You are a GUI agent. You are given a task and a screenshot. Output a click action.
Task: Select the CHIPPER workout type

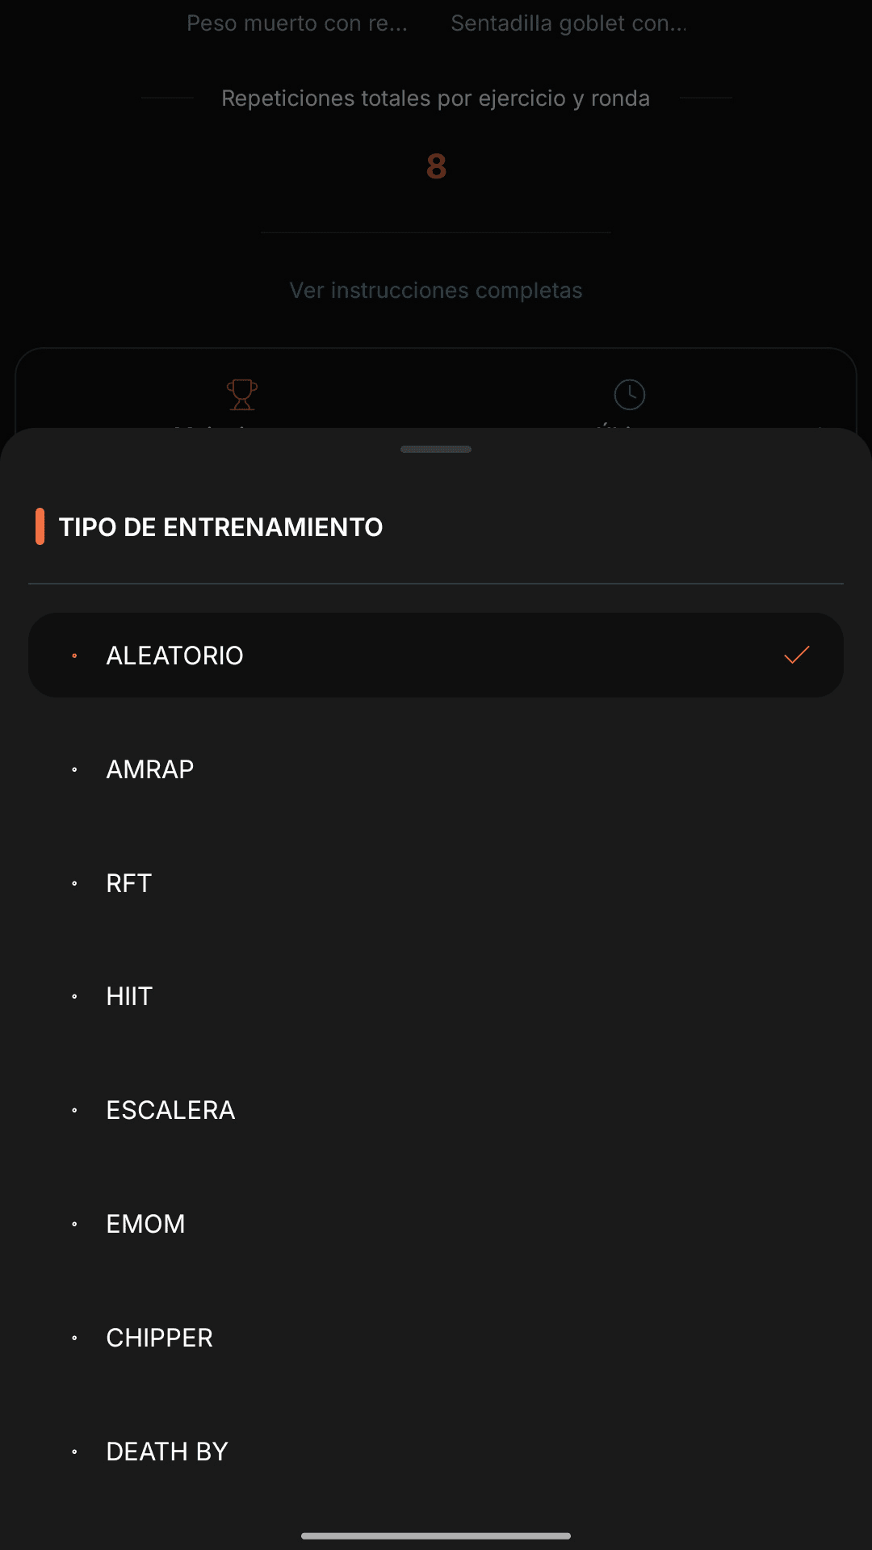(159, 1338)
